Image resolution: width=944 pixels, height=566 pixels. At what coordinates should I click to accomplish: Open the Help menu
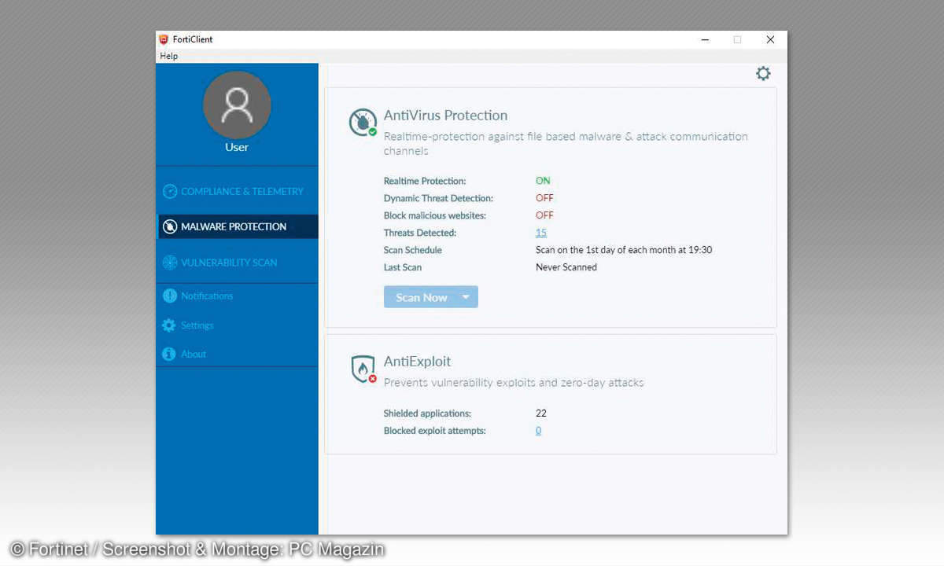pyautogui.click(x=169, y=56)
